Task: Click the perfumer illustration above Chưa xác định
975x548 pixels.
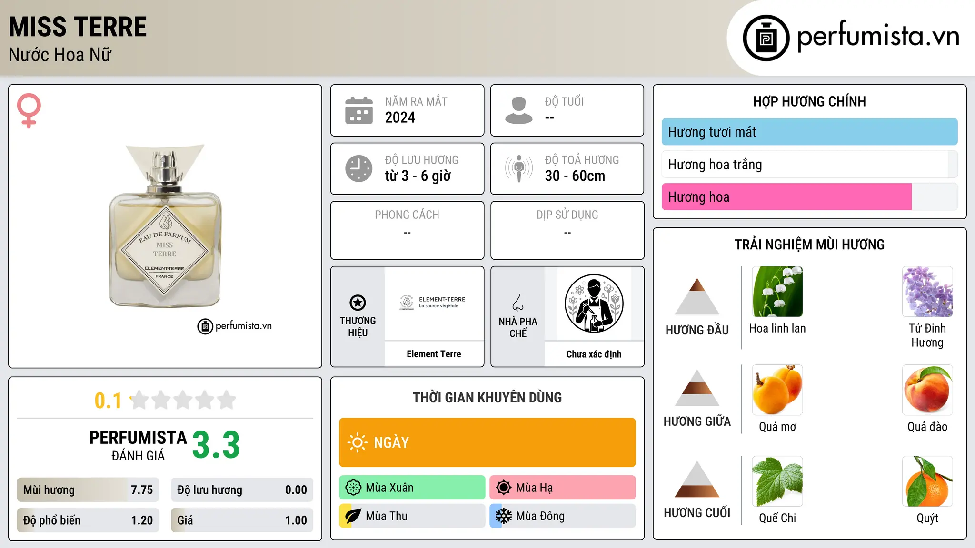Action: pos(594,303)
